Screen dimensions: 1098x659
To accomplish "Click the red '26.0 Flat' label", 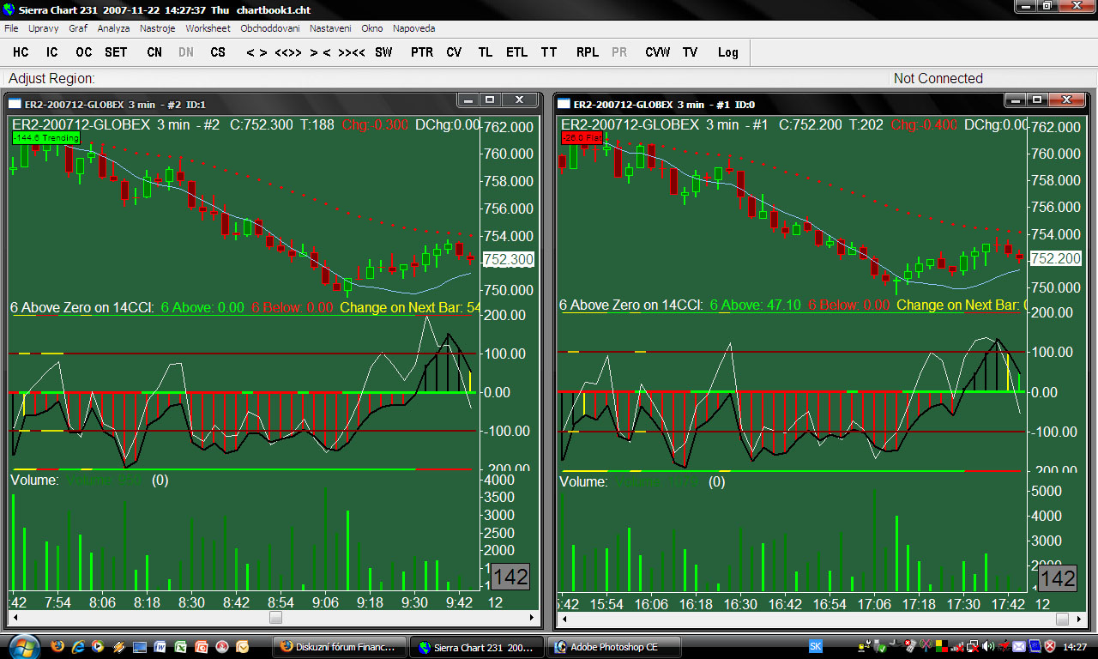I will (582, 137).
